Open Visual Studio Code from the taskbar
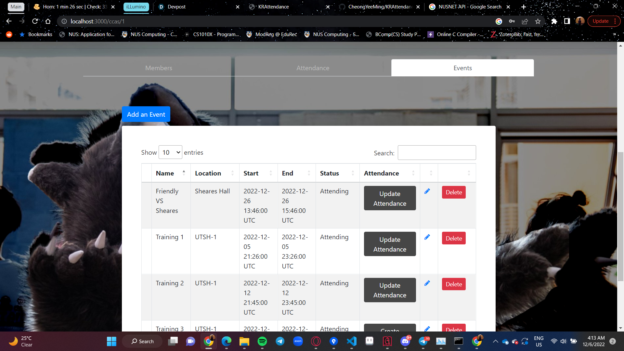 (x=352, y=341)
